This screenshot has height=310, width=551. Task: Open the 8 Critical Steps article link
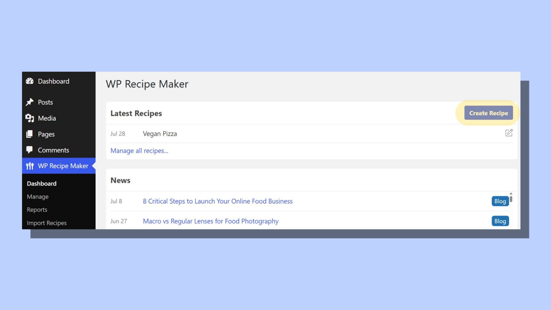(218, 201)
